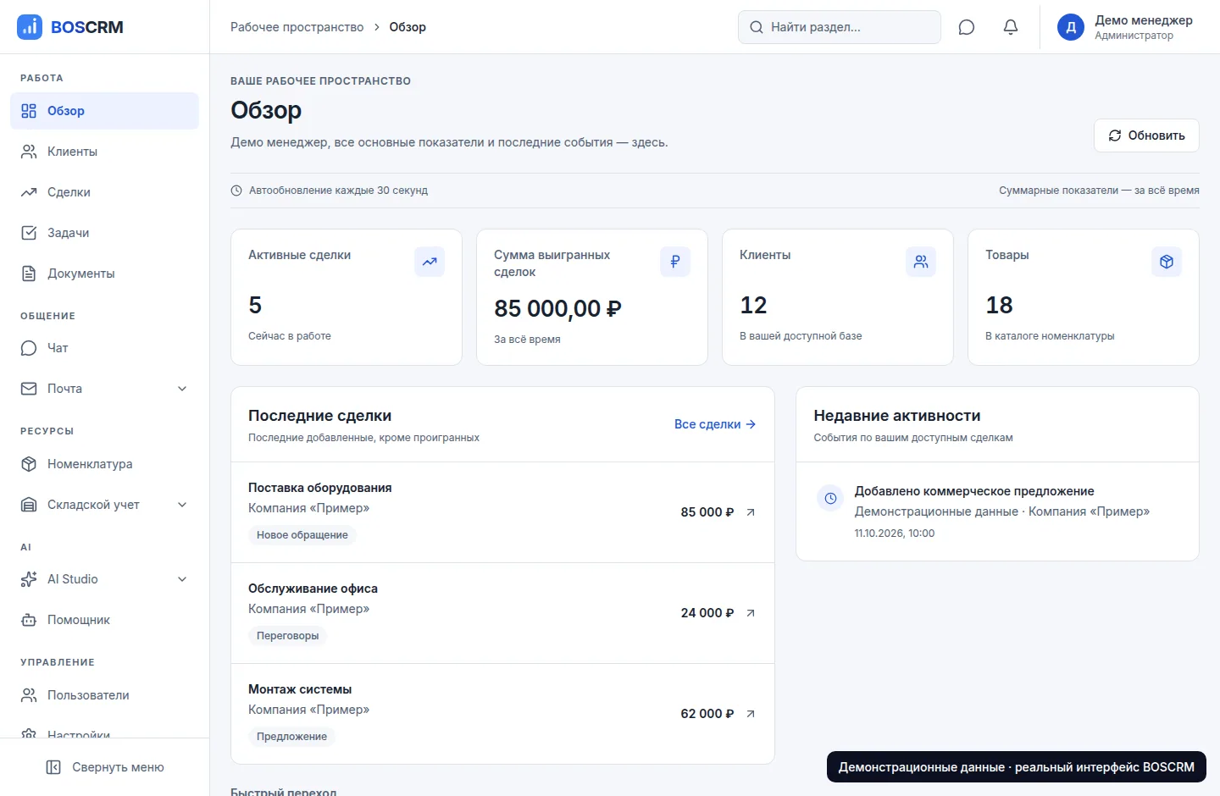Click the Чат bubble icon in sidebar

point(29,348)
